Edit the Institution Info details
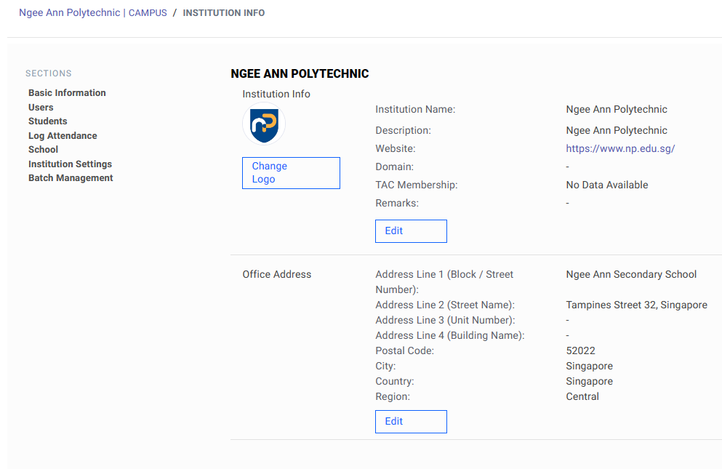The width and height of the screenshot is (722, 469). point(411,231)
